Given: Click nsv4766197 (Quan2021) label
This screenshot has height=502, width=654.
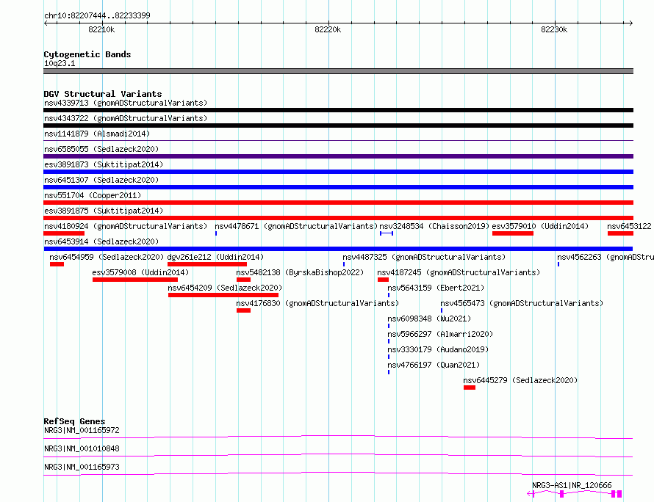Looking at the screenshot, I should tap(434, 365).
